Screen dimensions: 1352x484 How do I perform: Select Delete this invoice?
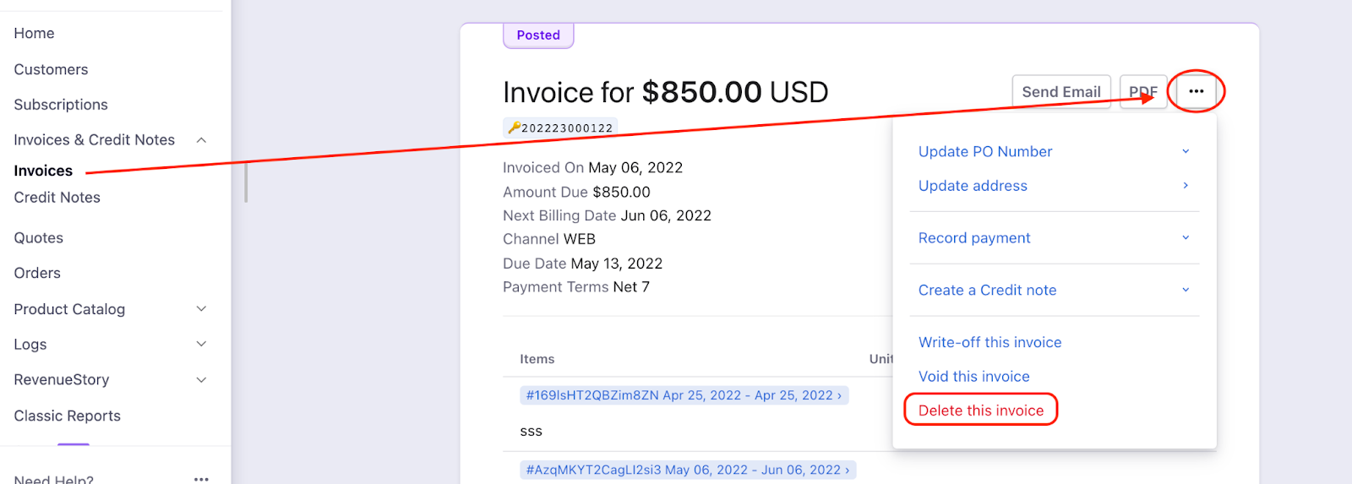click(980, 411)
